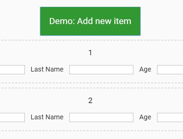Click the item number 2 heading
This screenshot has height=139, width=183.
90,100
